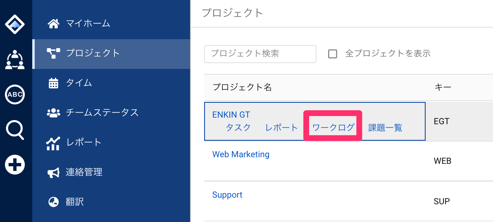Click the plus create icon
The width and height of the screenshot is (493, 222).
pyautogui.click(x=15, y=165)
